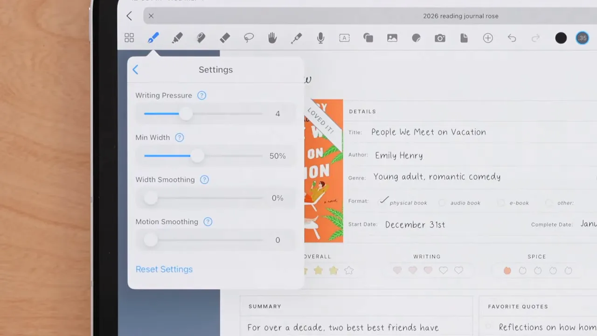This screenshot has width=597, height=336.
Task: Click the Author field Emily Henry
Action: coord(399,155)
